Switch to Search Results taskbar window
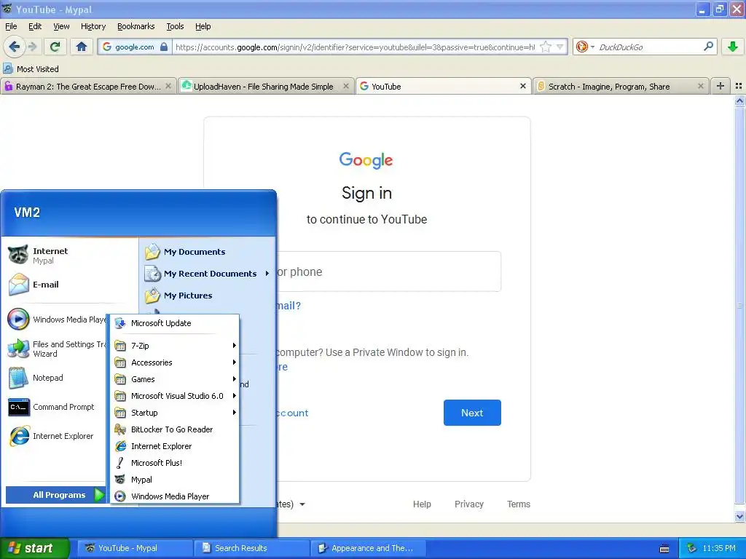The width and height of the screenshot is (746, 559). [251, 548]
